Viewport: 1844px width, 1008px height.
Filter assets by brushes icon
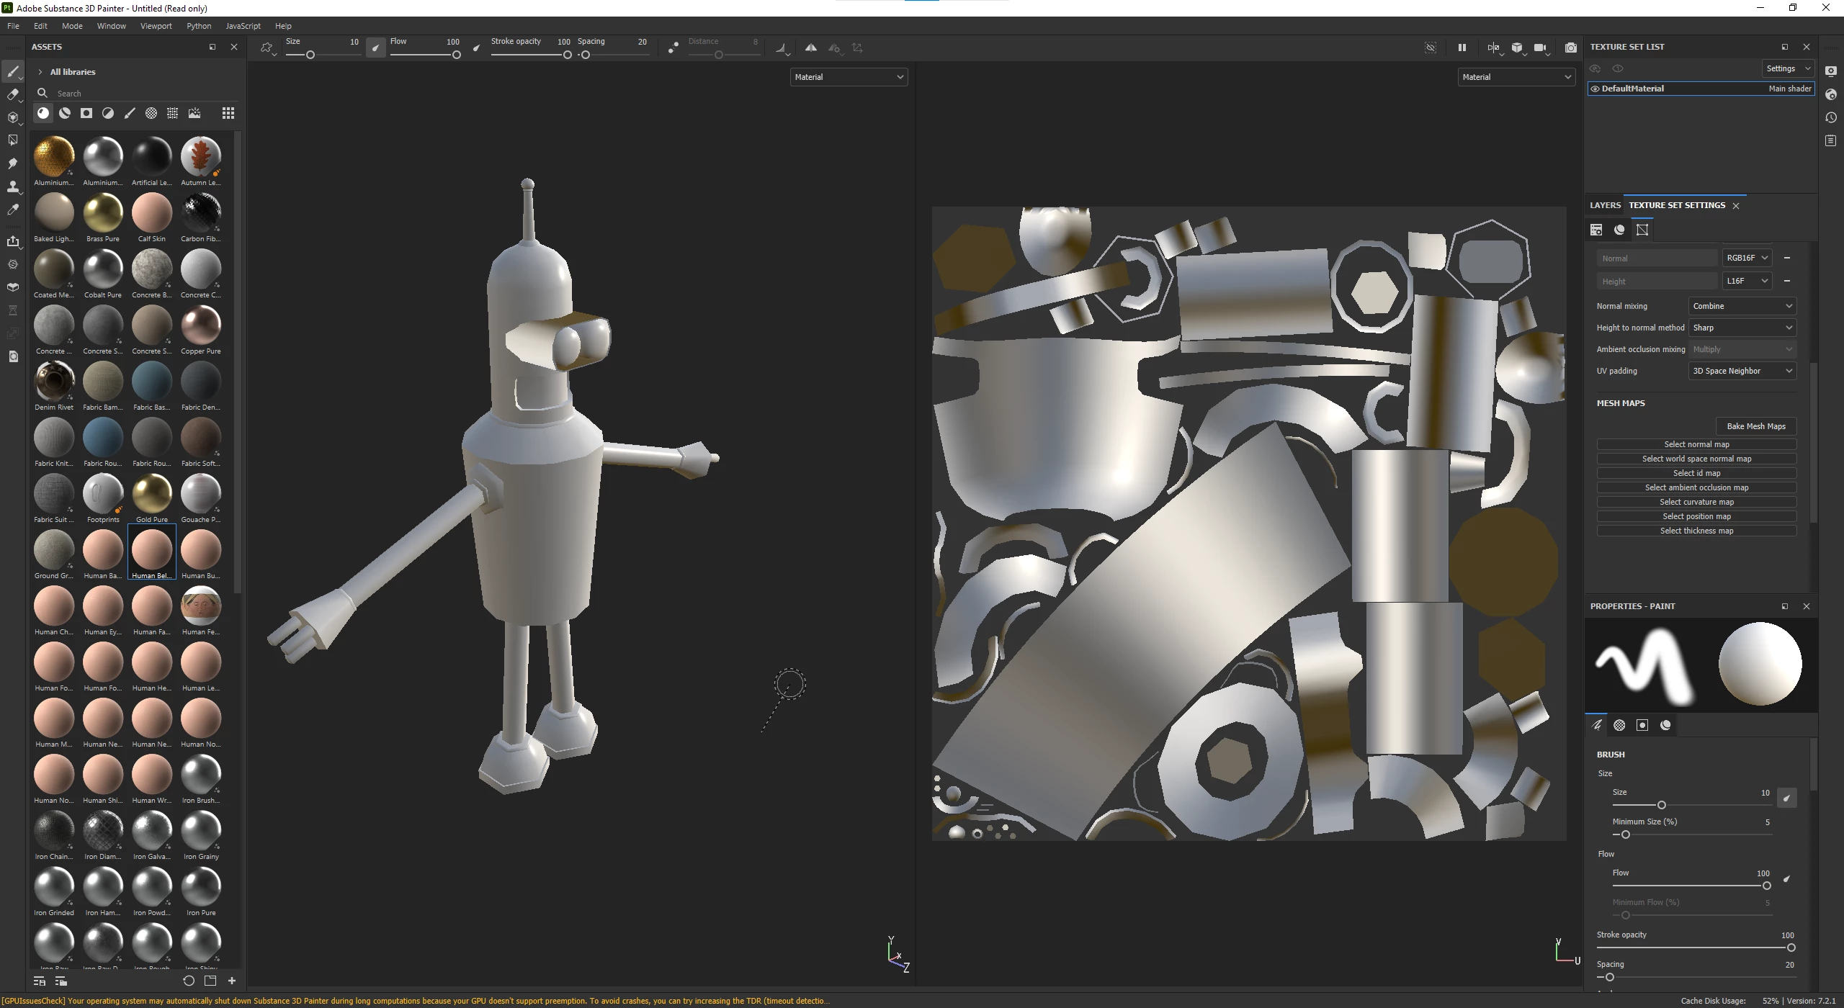130,113
